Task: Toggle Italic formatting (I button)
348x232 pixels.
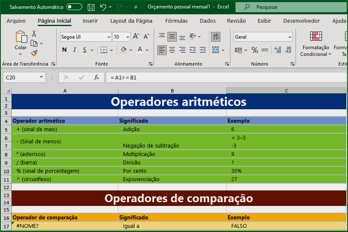Action: pyautogui.click(x=75, y=50)
